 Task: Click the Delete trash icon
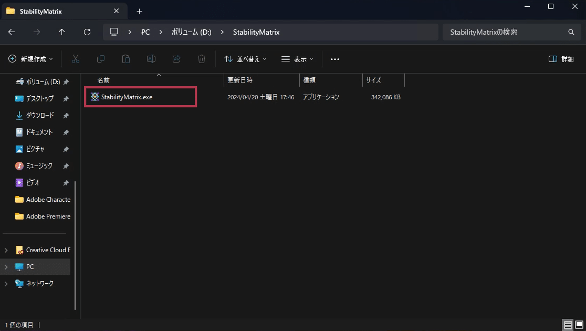coord(202,59)
